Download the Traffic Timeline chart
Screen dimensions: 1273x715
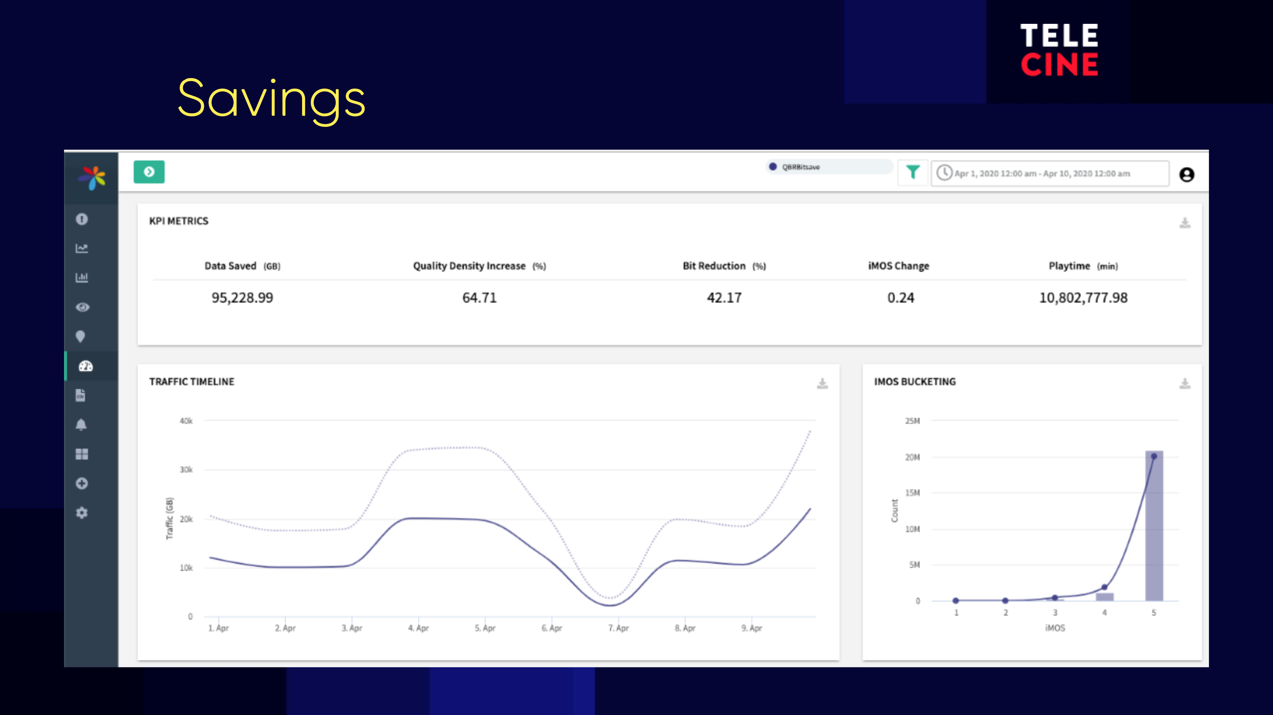pos(822,383)
